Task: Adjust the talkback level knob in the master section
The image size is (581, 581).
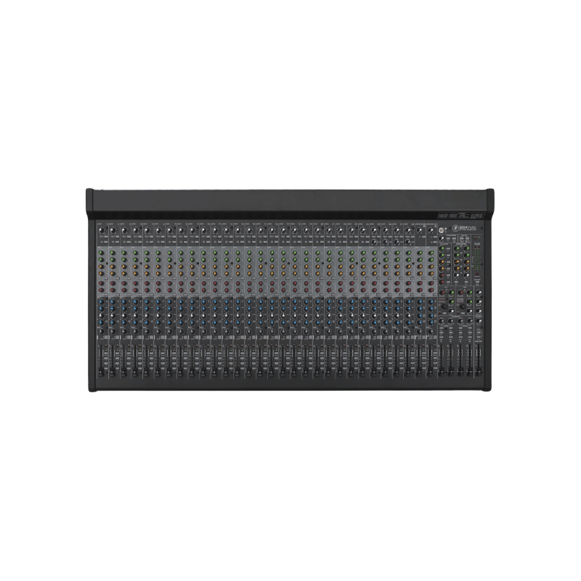Action: 442,239
